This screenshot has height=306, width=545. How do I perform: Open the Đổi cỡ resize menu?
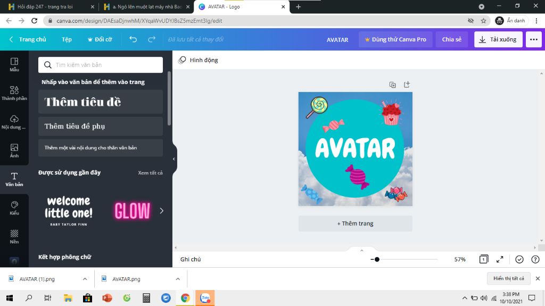pyautogui.click(x=100, y=39)
